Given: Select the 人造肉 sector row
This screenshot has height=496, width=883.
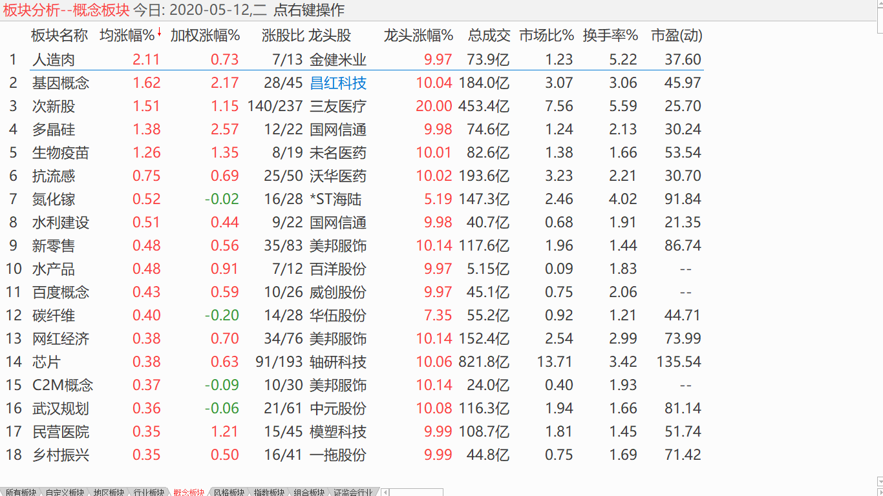Looking at the screenshot, I should pyautogui.click(x=353, y=59).
